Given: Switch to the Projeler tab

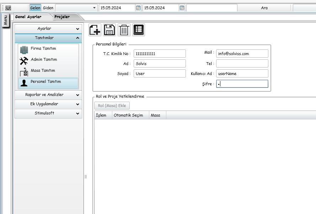Looking at the screenshot, I should [x=62, y=17].
